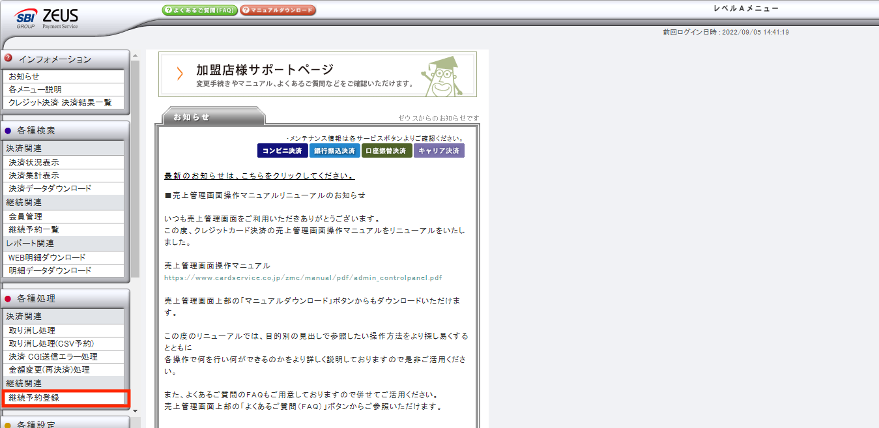879x428 pixels.
Task: Click yellow dot icon beside 各種設定
Action: 8,425
